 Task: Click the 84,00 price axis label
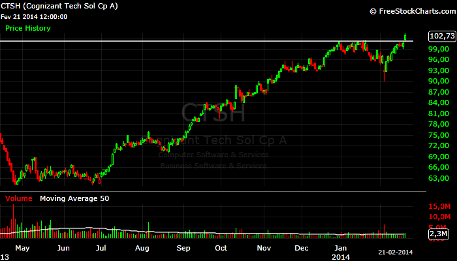click(x=439, y=102)
